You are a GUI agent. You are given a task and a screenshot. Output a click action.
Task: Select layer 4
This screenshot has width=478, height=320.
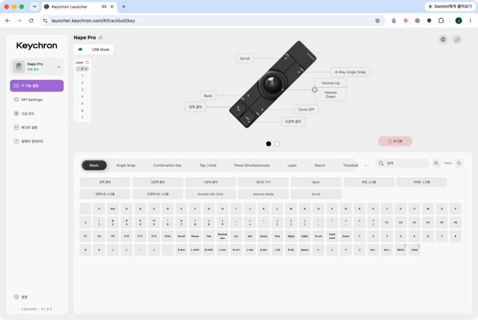pyautogui.click(x=82, y=97)
